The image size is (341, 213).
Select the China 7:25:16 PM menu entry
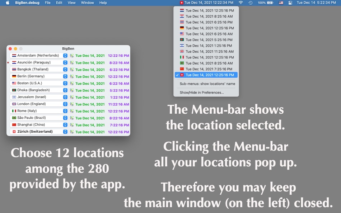[206, 69]
